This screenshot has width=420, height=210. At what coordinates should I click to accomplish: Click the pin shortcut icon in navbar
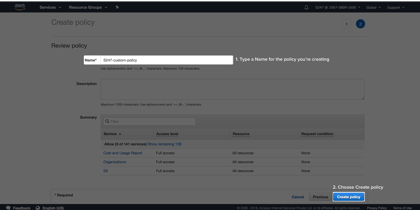tap(117, 7)
